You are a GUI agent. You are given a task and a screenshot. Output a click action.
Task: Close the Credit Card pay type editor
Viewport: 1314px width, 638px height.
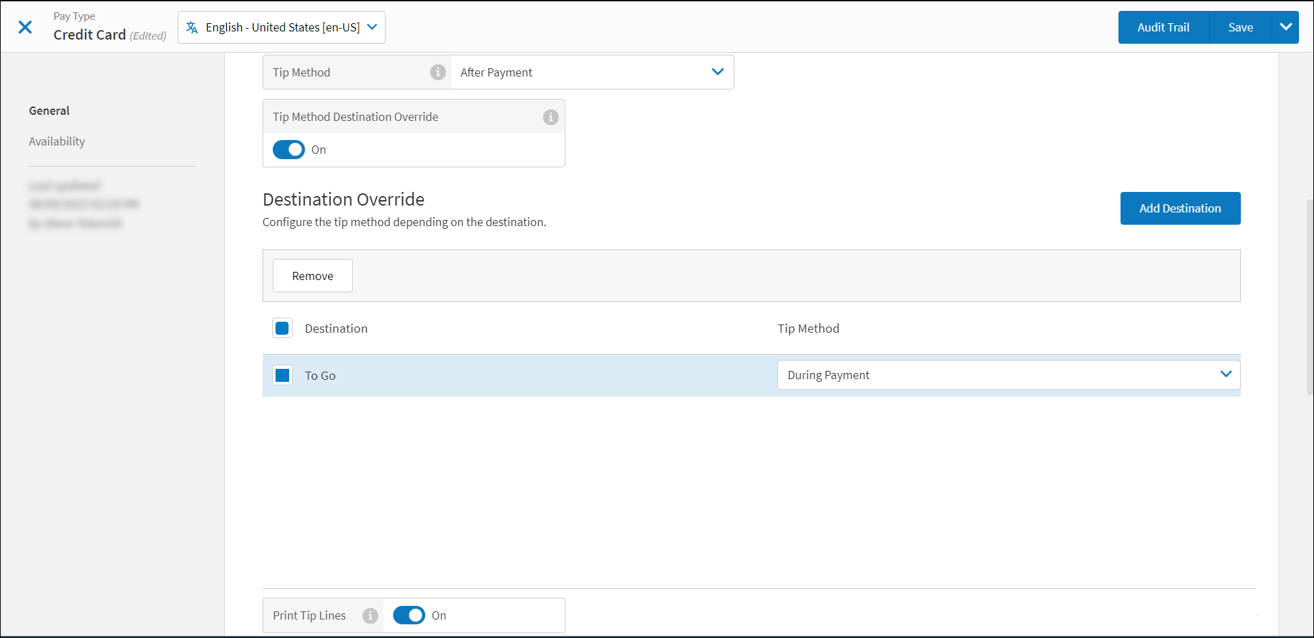[25, 27]
